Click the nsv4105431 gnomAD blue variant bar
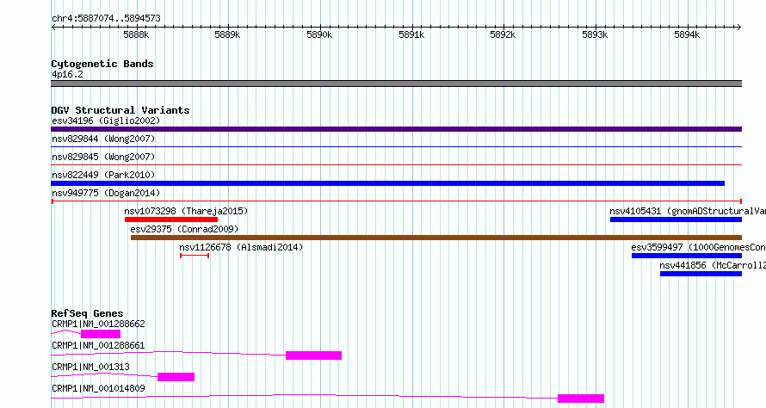The image size is (766, 408). coord(676,219)
